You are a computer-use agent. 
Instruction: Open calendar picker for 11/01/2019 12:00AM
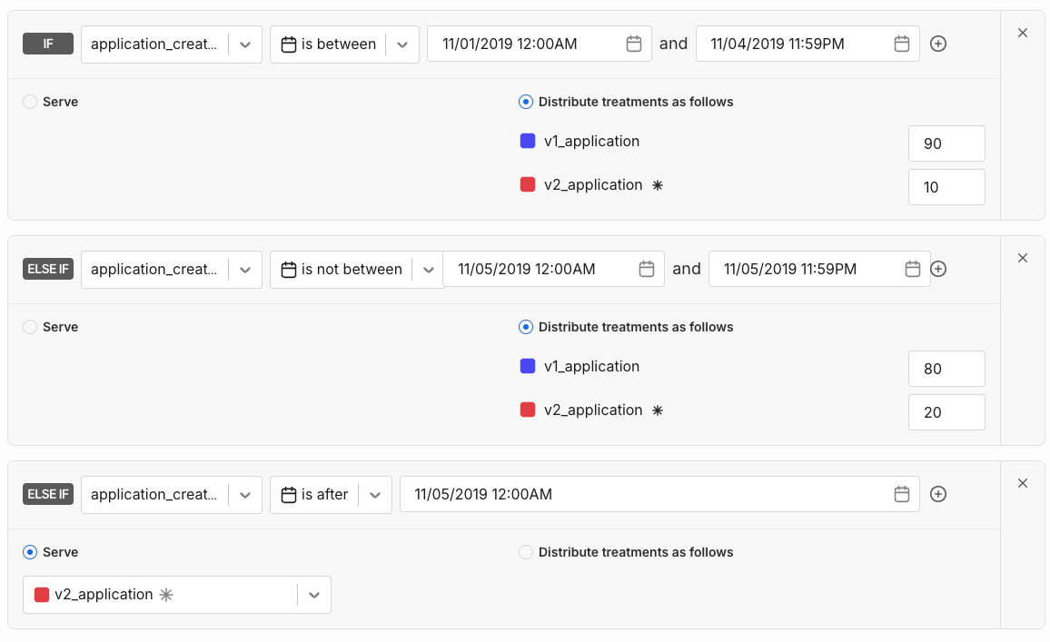point(634,44)
